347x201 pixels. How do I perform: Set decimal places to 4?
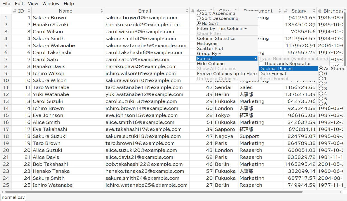click(321, 94)
